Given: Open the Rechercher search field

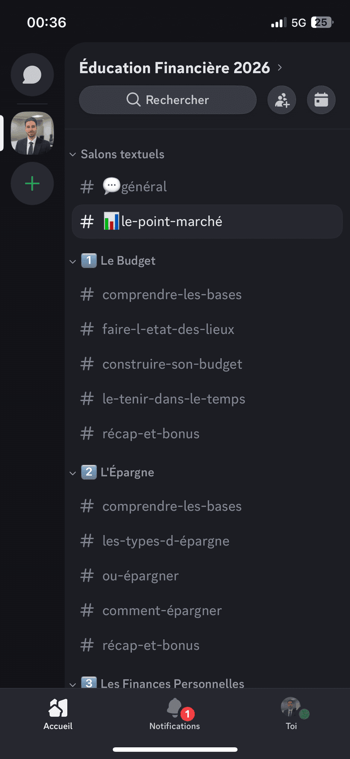Looking at the screenshot, I should tap(168, 100).
